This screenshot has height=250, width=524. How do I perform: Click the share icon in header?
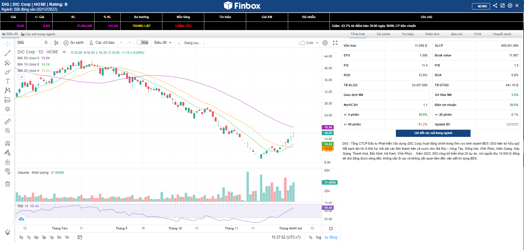pos(495,5)
